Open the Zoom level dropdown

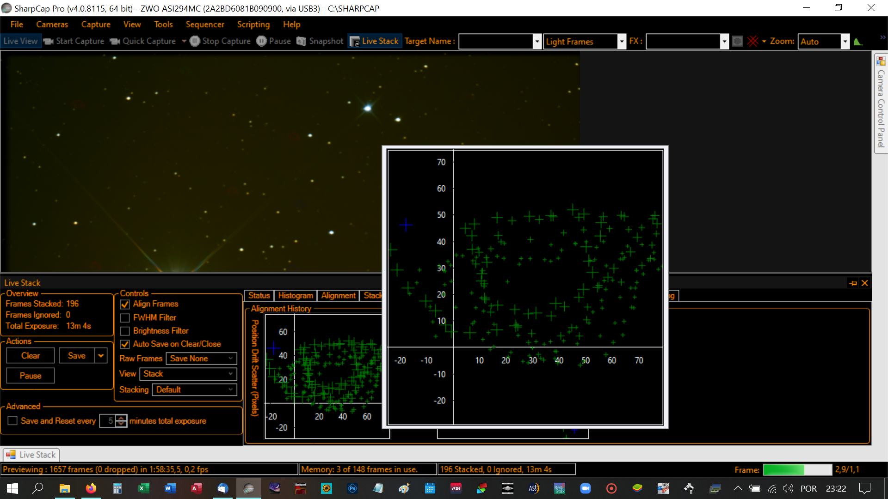pyautogui.click(x=845, y=42)
